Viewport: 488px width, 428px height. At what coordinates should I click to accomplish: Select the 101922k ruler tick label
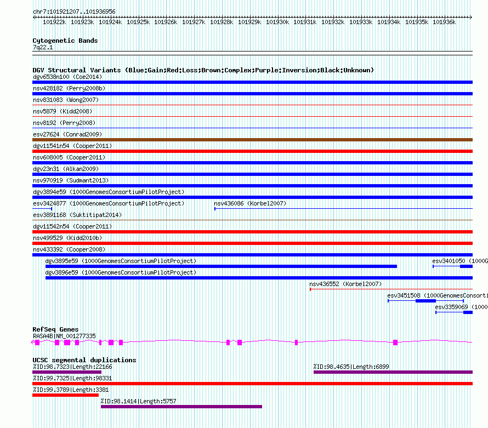(54, 22)
